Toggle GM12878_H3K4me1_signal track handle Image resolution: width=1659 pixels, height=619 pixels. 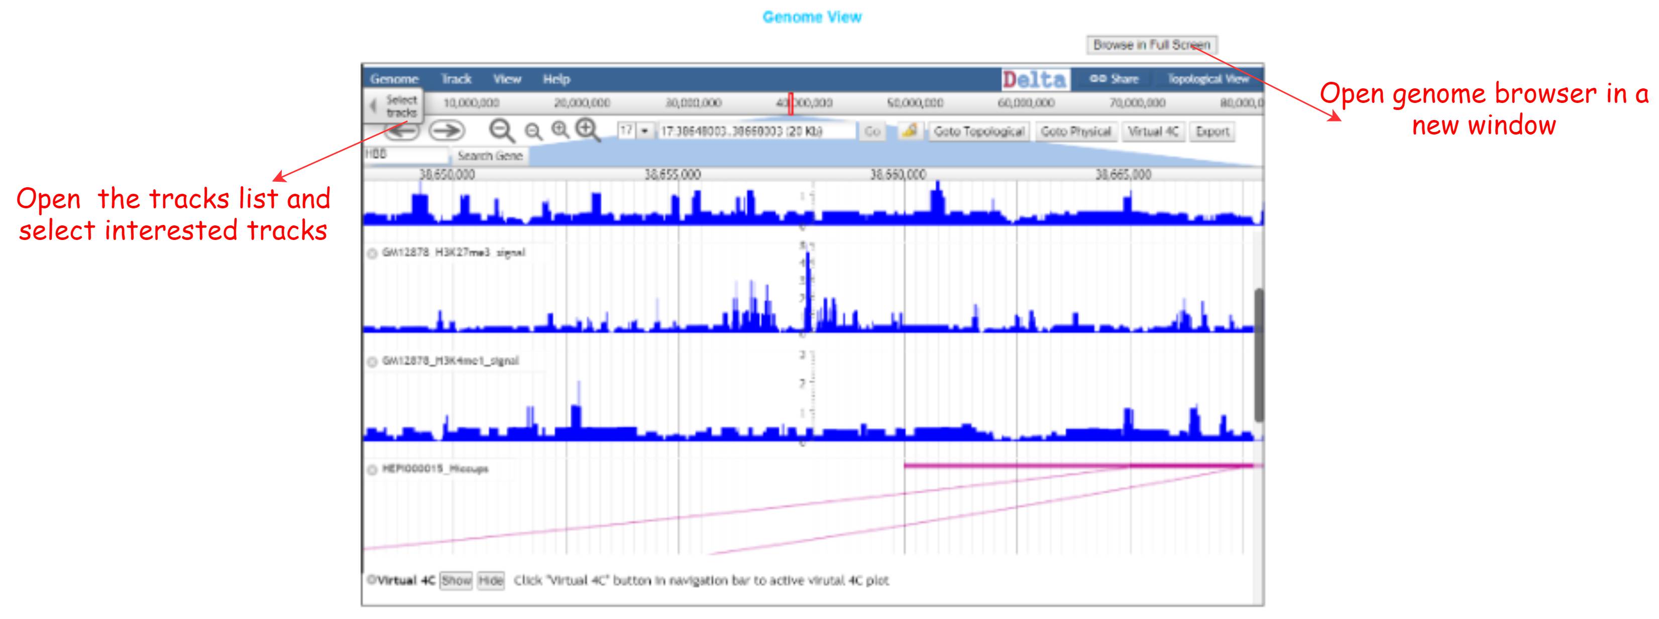click(x=372, y=361)
